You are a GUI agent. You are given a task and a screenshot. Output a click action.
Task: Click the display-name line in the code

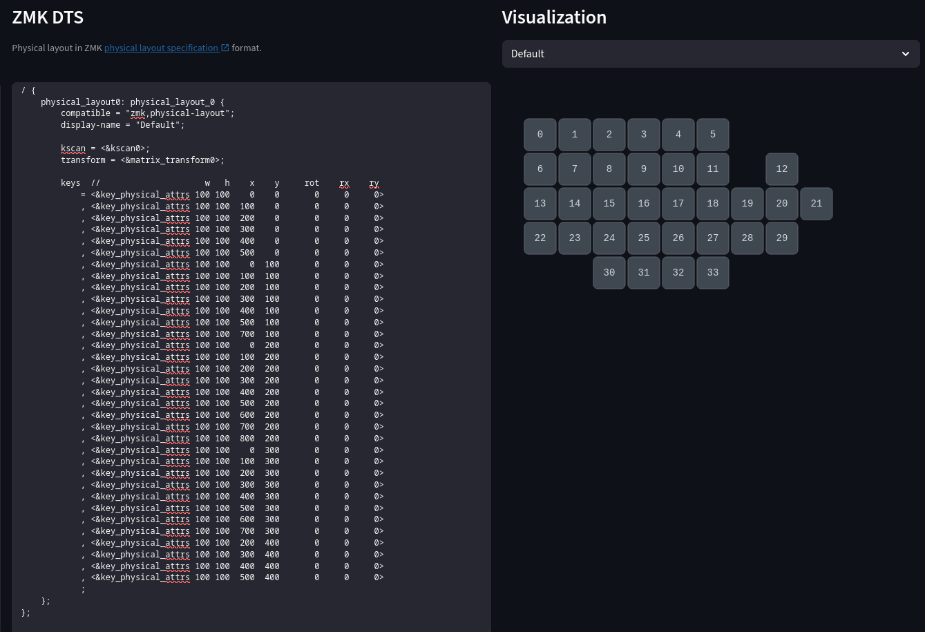coord(122,125)
